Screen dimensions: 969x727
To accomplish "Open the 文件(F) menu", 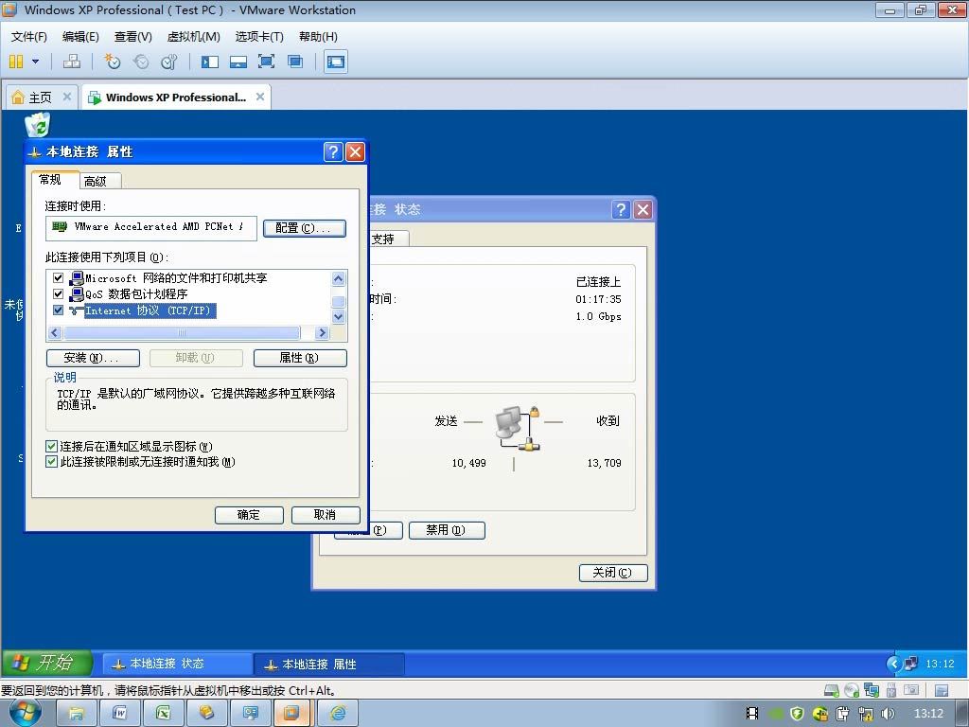I will pyautogui.click(x=28, y=37).
